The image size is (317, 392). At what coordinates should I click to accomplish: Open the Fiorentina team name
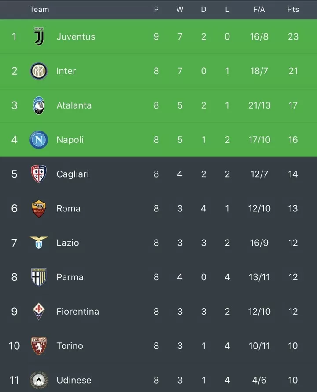[77, 312]
